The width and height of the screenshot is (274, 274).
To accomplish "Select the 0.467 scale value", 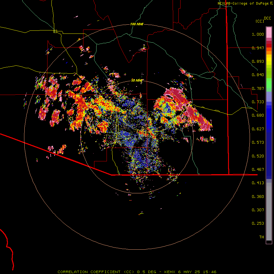I will pyautogui.click(x=258, y=170).
